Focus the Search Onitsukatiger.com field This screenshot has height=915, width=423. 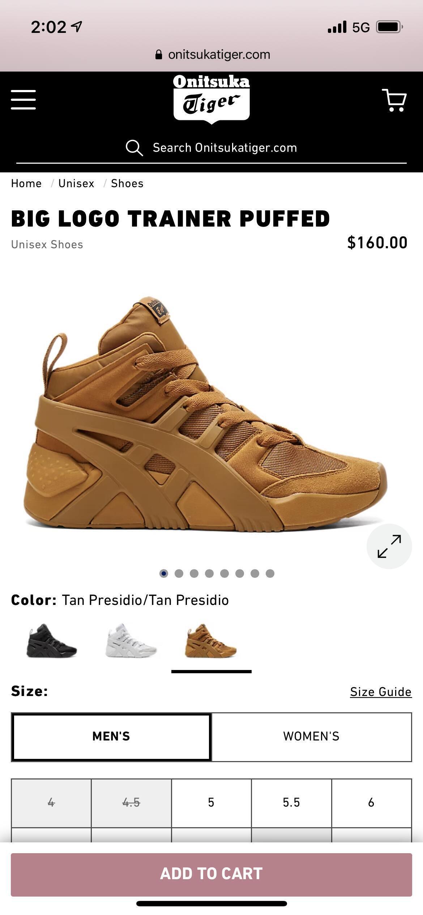tap(211, 148)
